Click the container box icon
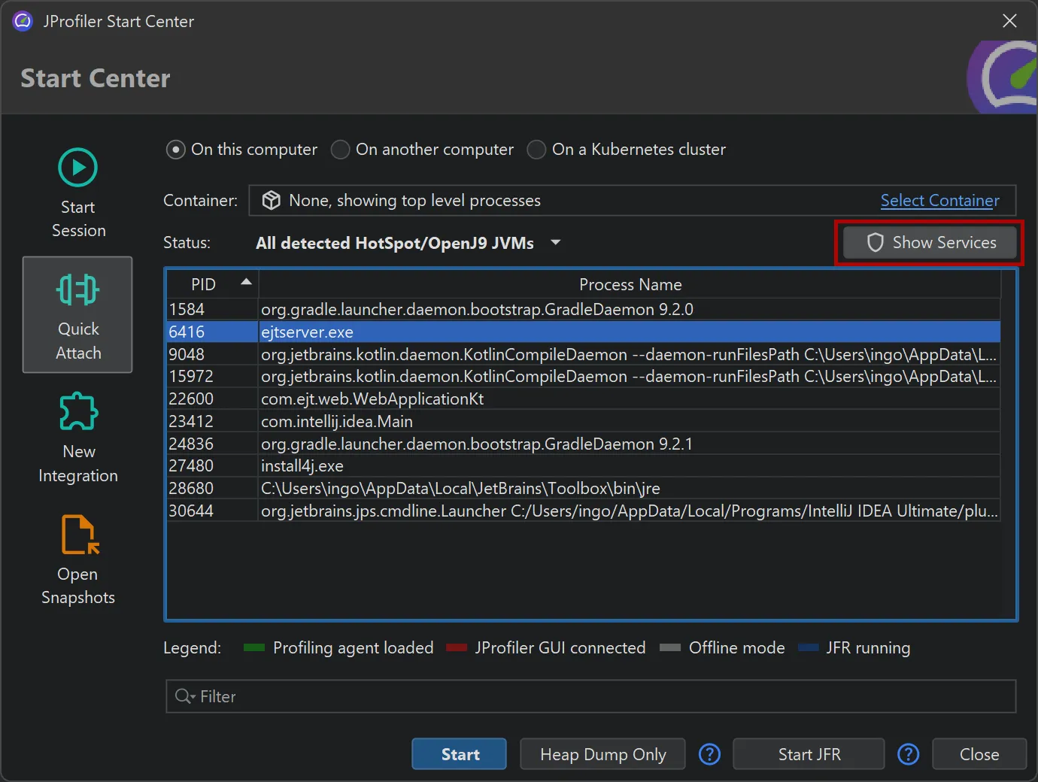Image resolution: width=1038 pixels, height=782 pixels. [271, 201]
